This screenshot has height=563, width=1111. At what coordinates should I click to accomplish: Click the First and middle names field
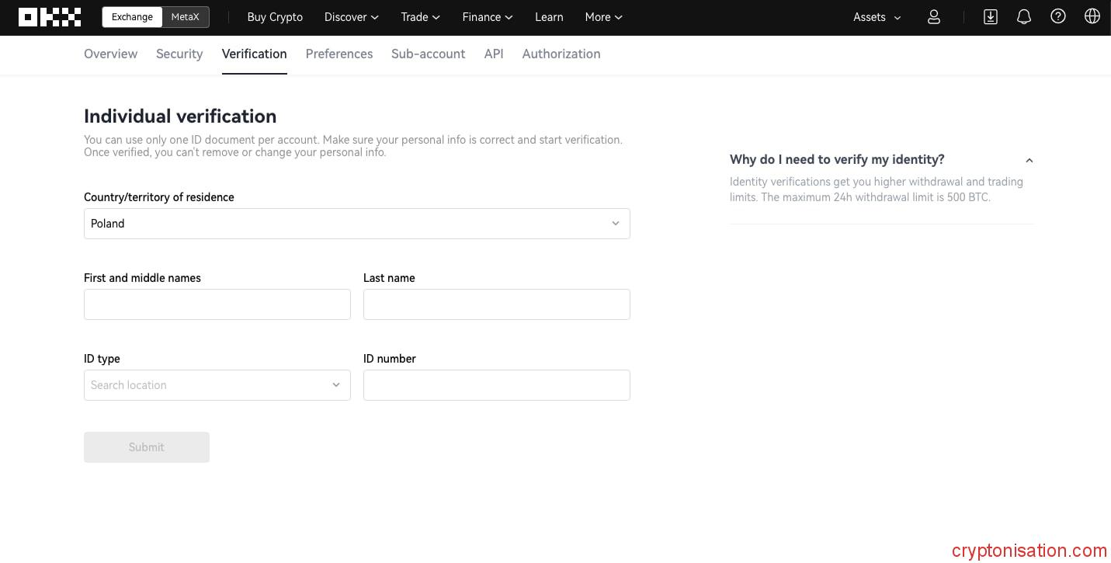point(217,304)
